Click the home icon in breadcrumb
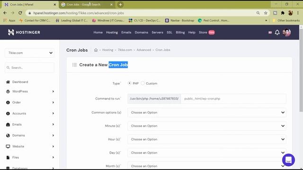Viewport: 303px width, 170px height. 96,50
